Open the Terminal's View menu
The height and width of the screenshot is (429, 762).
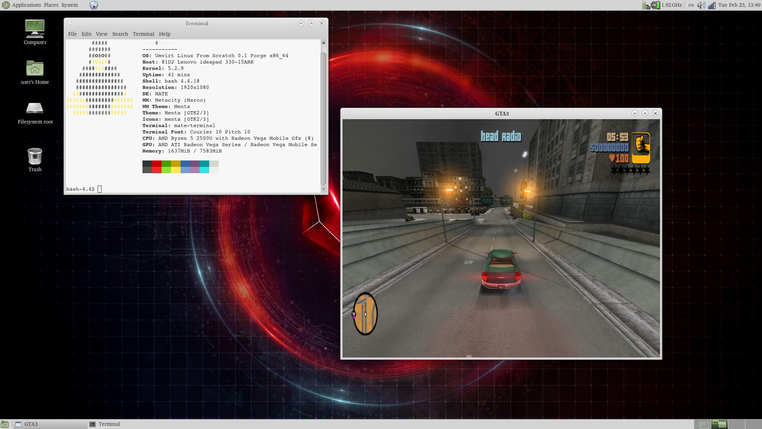tap(102, 34)
